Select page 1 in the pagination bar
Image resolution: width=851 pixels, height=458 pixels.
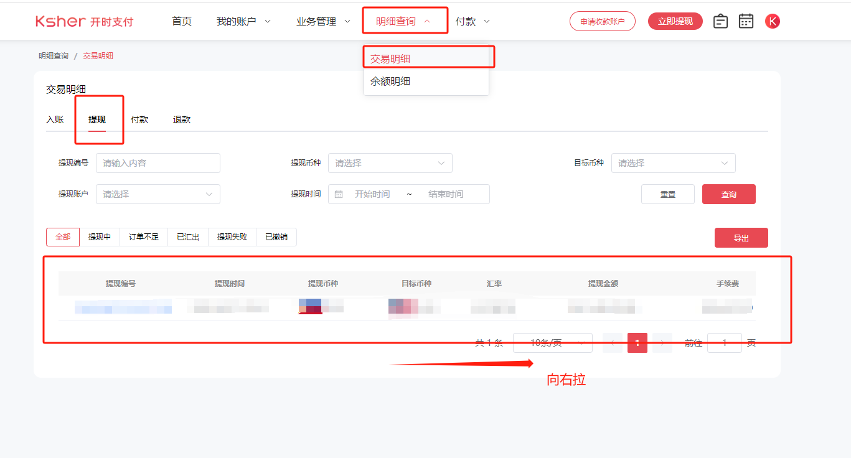coord(637,343)
